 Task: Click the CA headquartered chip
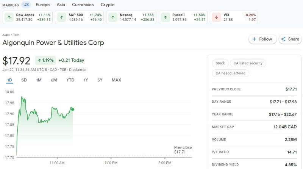pyautogui.click(x=230, y=73)
